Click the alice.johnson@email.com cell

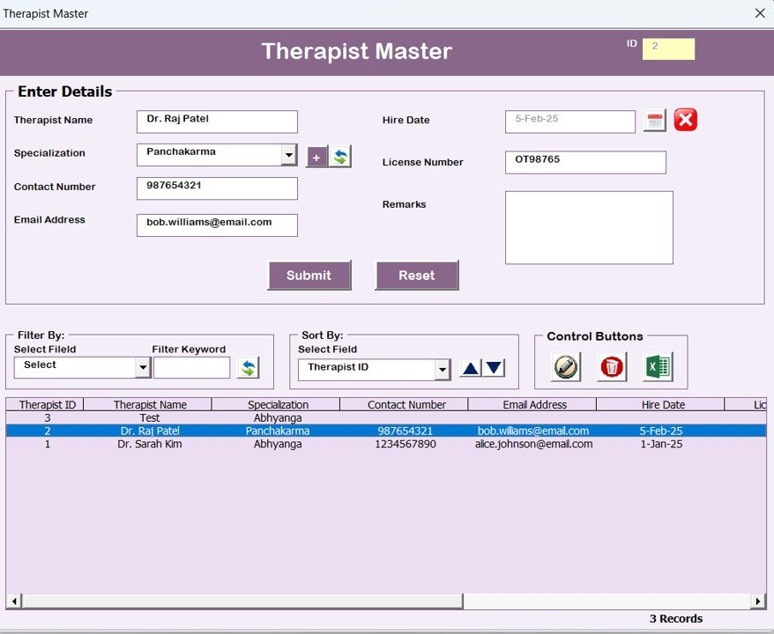tap(533, 444)
